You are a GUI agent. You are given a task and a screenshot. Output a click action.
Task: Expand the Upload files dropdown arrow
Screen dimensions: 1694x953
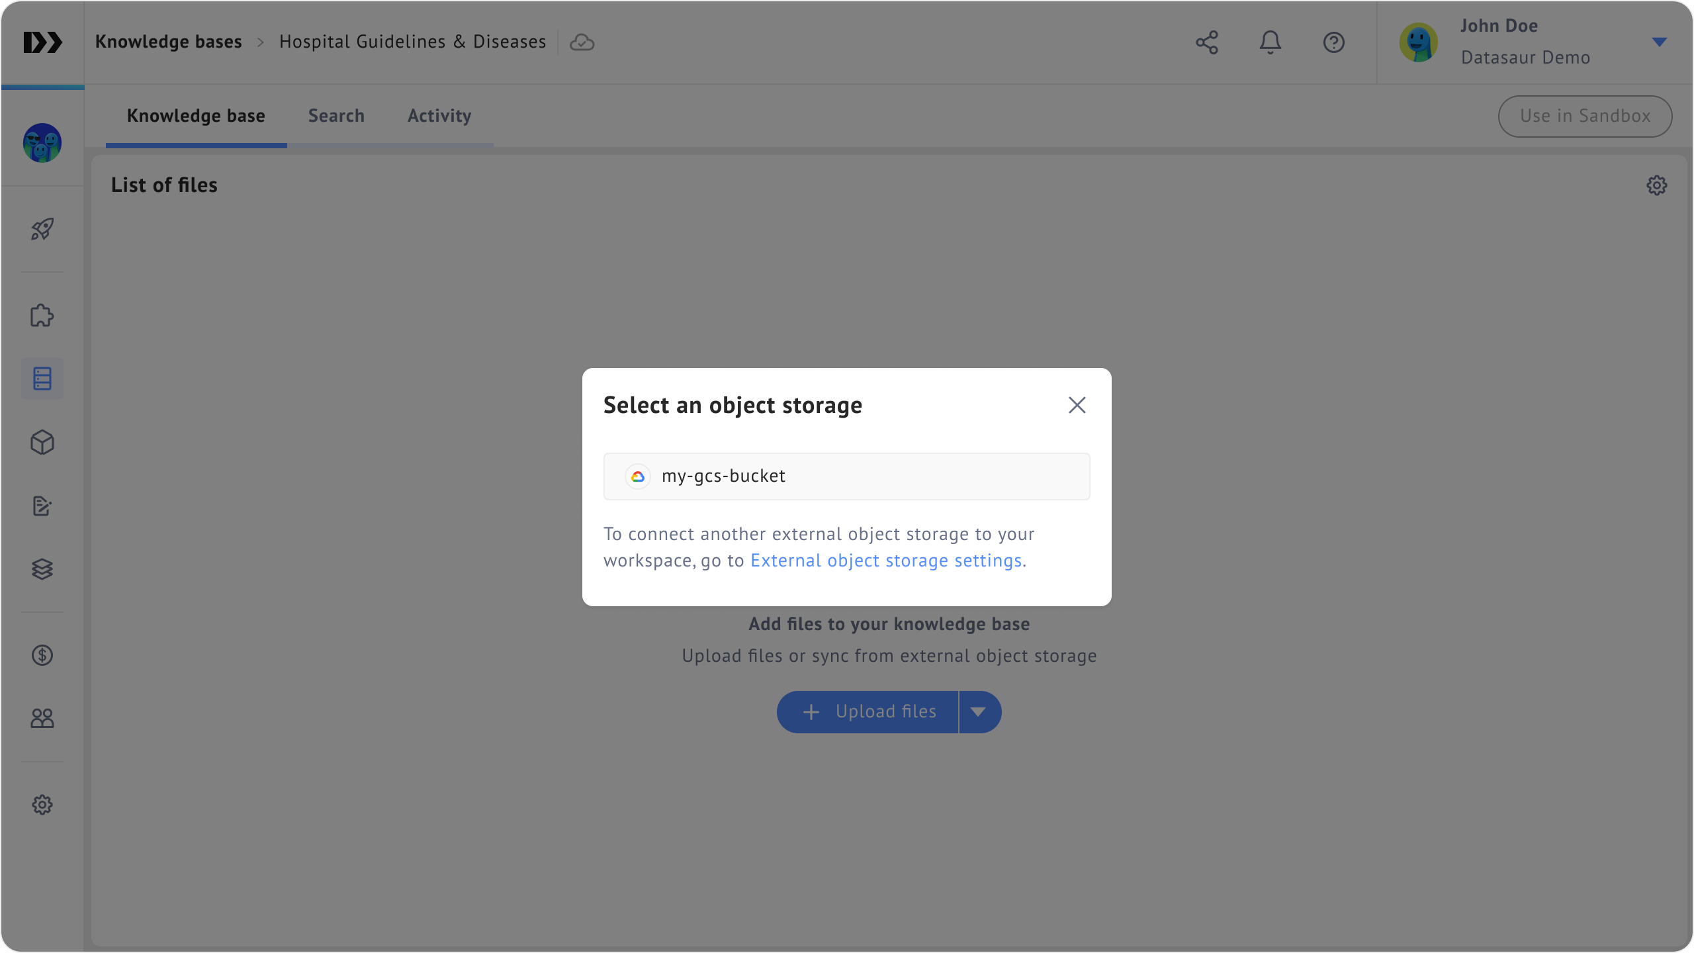(x=978, y=712)
